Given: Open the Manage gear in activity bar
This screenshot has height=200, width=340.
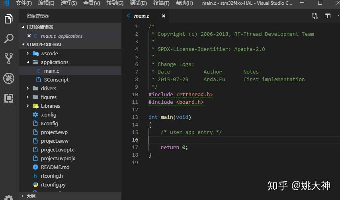Looking at the screenshot, I should pos(9,197).
